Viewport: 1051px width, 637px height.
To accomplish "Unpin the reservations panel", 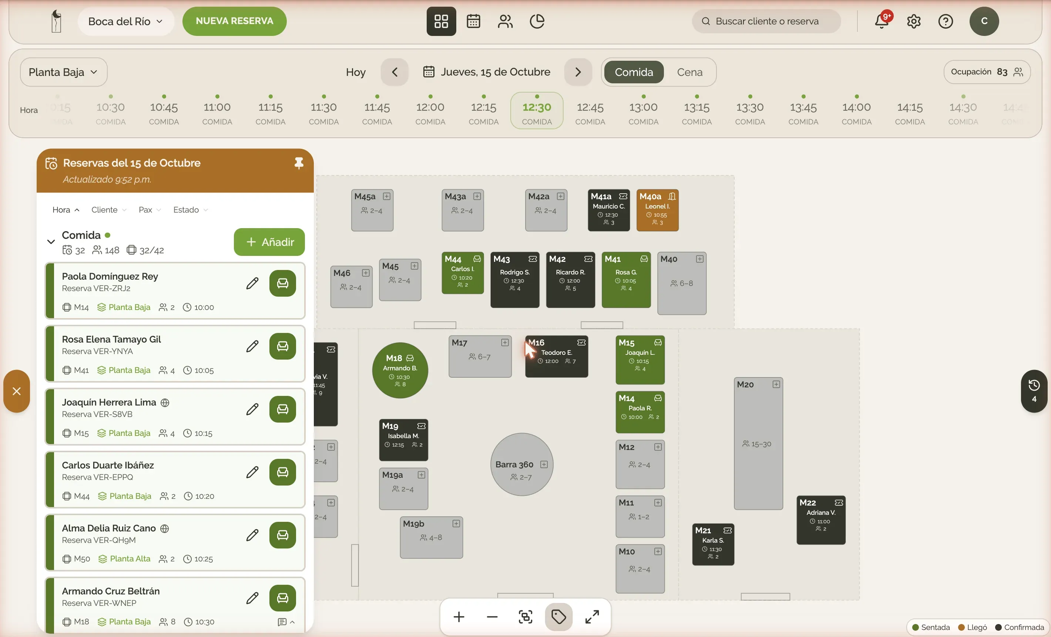I will (x=299, y=163).
